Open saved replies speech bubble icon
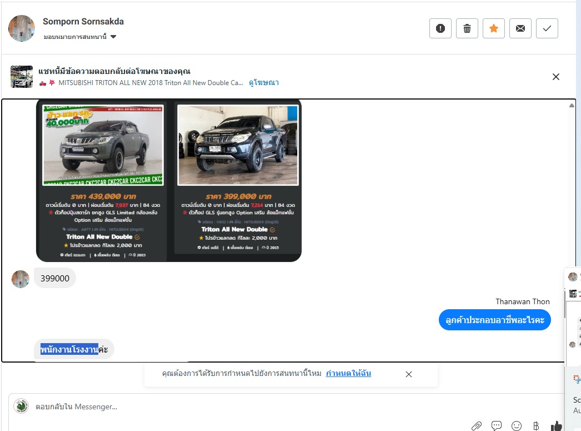Screen dimensions: 581x431 coord(497,426)
